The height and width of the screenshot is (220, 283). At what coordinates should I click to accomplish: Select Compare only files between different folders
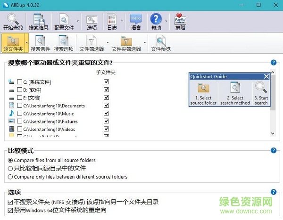point(10,177)
